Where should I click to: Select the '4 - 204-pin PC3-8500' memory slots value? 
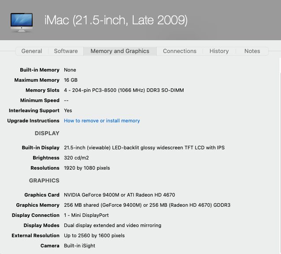tap(124, 90)
